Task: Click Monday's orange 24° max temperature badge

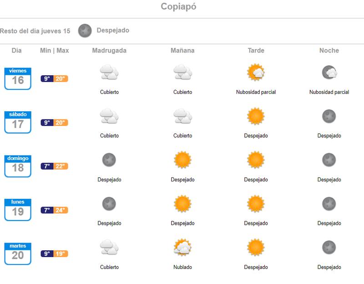Action: pyautogui.click(x=61, y=210)
